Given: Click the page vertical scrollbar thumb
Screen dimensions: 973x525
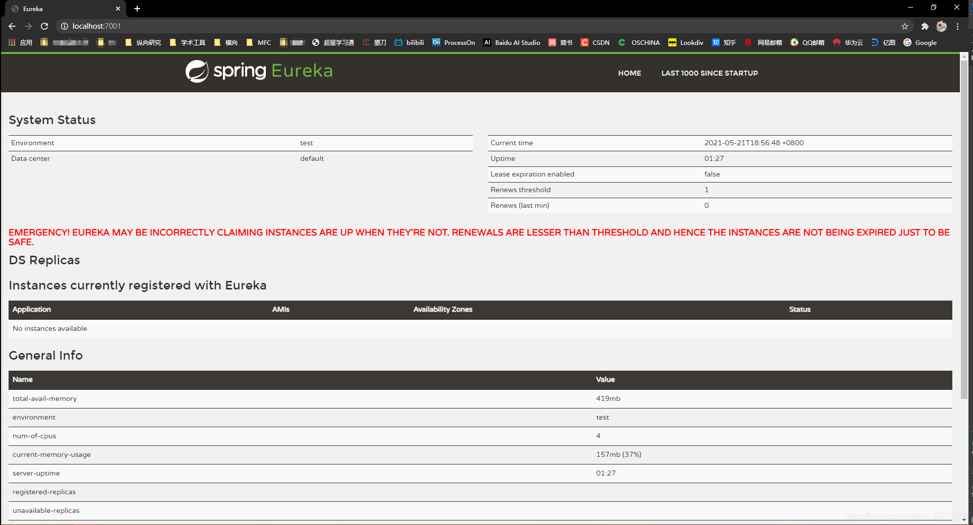Looking at the screenshot, I should point(964,229).
